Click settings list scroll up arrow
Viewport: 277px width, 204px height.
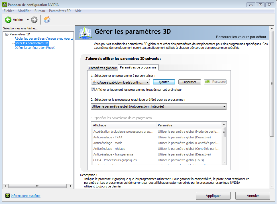tap(224, 124)
